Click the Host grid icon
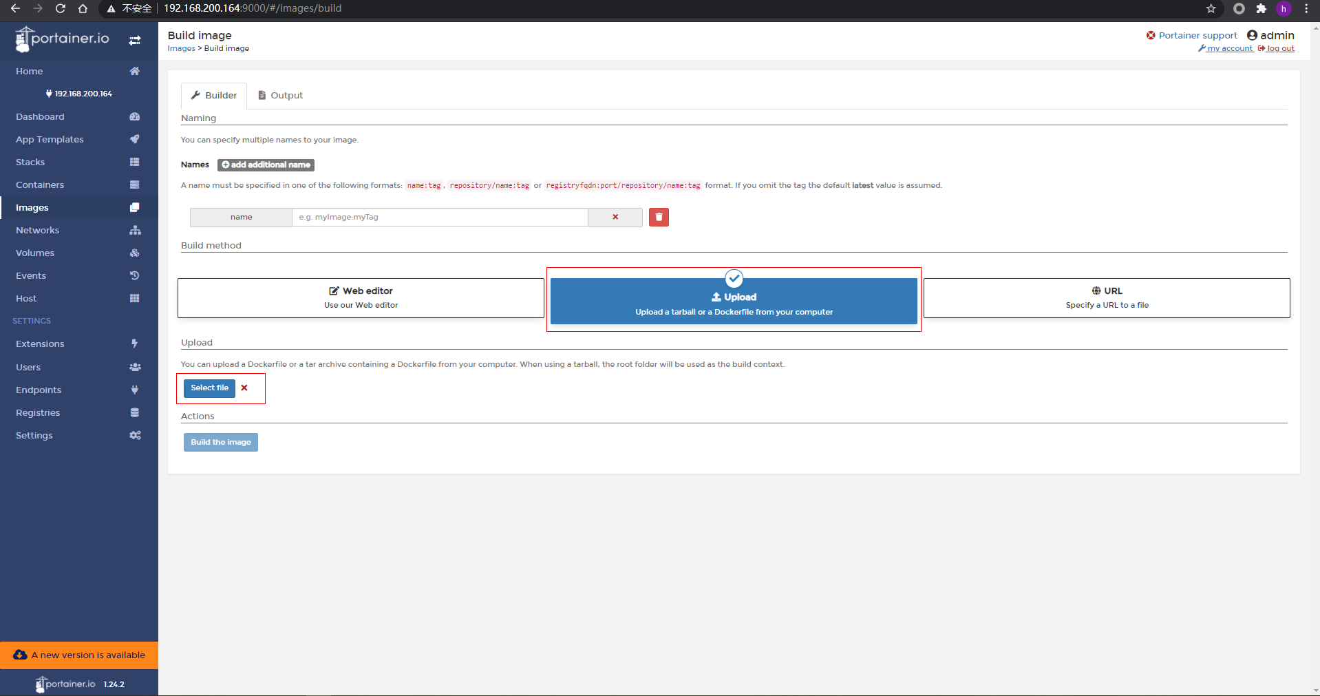Screen dimensions: 1320x696 pos(135,298)
